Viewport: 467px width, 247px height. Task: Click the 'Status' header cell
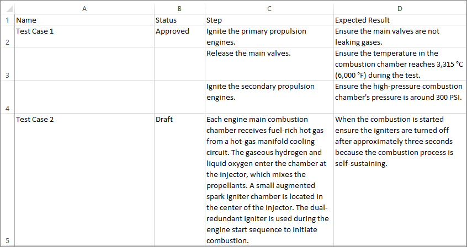(x=179, y=20)
